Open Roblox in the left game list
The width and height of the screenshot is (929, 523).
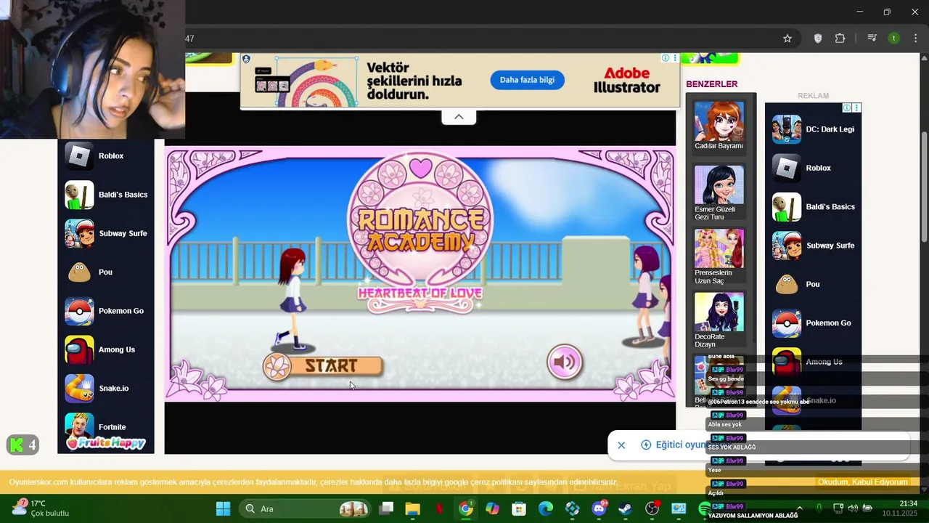coord(106,156)
